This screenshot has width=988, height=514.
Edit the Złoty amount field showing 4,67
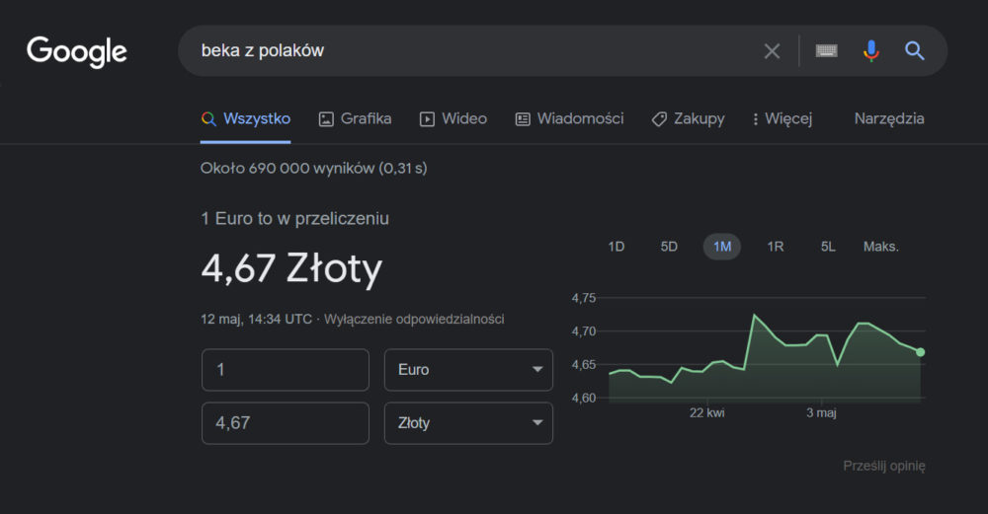coord(285,423)
